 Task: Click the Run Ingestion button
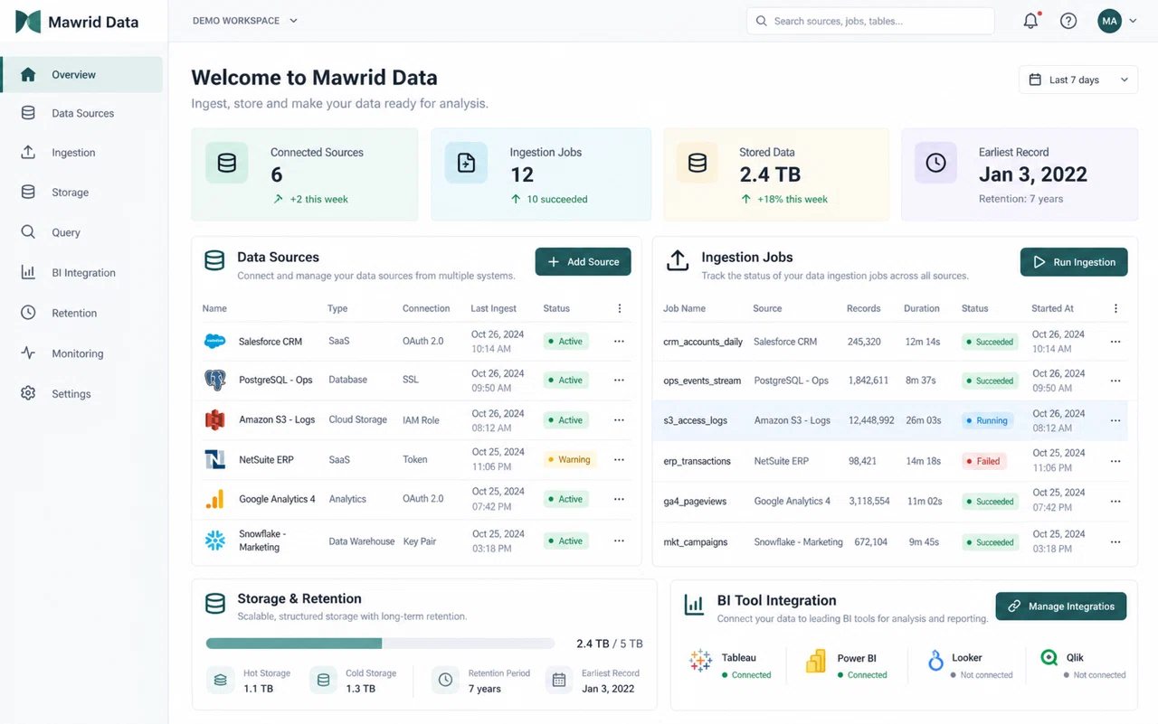point(1074,262)
